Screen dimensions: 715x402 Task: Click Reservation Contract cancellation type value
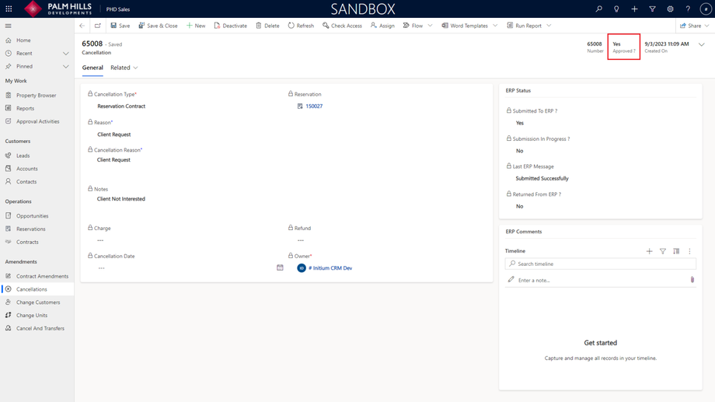[x=121, y=106]
